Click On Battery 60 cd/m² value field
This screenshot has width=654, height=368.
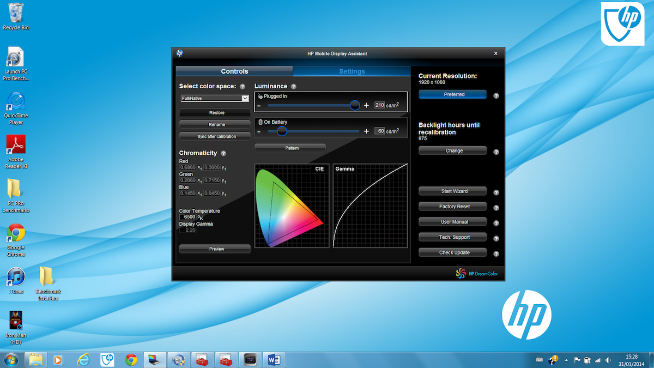pyautogui.click(x=380, y=131)
